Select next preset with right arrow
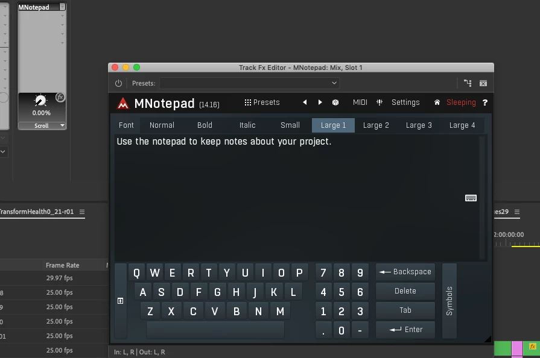Image resolution: width=540 pixels, height=358 pixels. [x=320, y=102]
